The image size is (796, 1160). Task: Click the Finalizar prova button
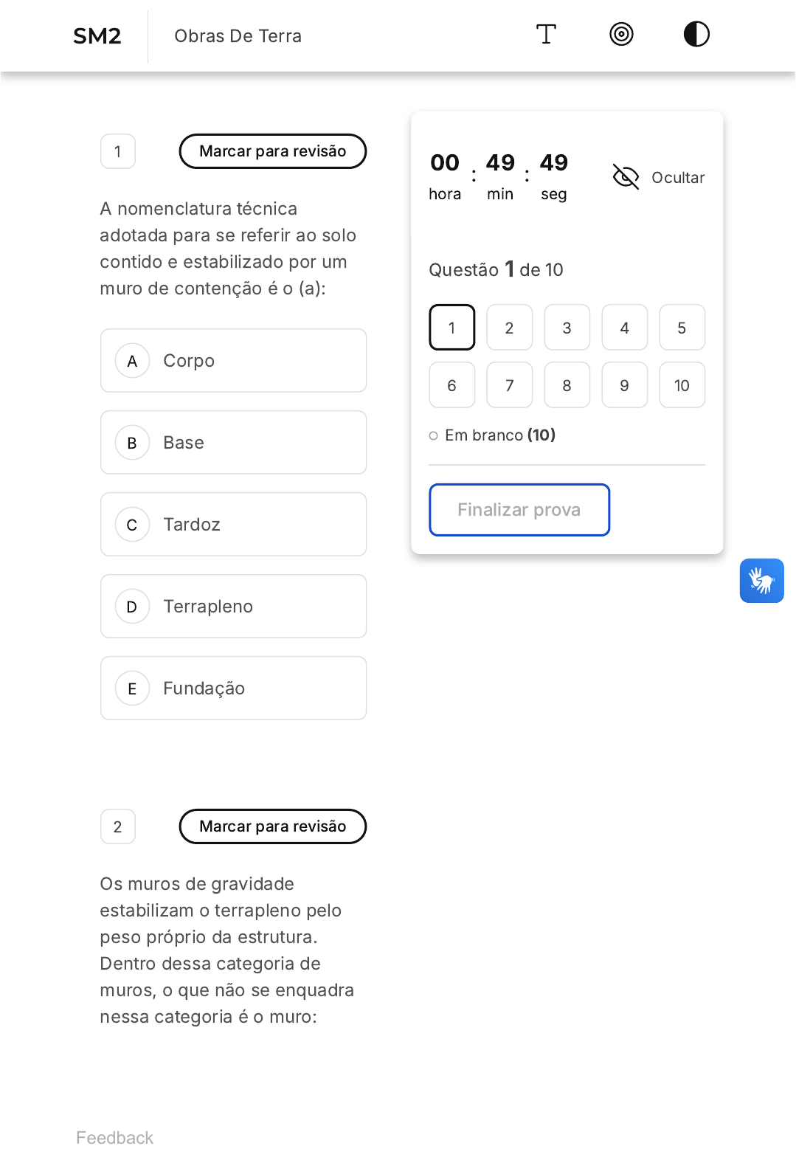(519, 510)
